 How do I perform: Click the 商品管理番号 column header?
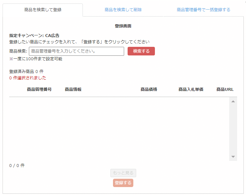[39, 90]
